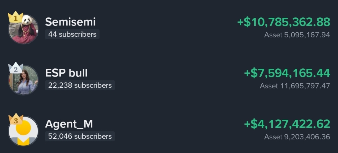Click the 44 subscribers badge
The height and width of the screenshot is (153, 338).
tap(72, 34)
